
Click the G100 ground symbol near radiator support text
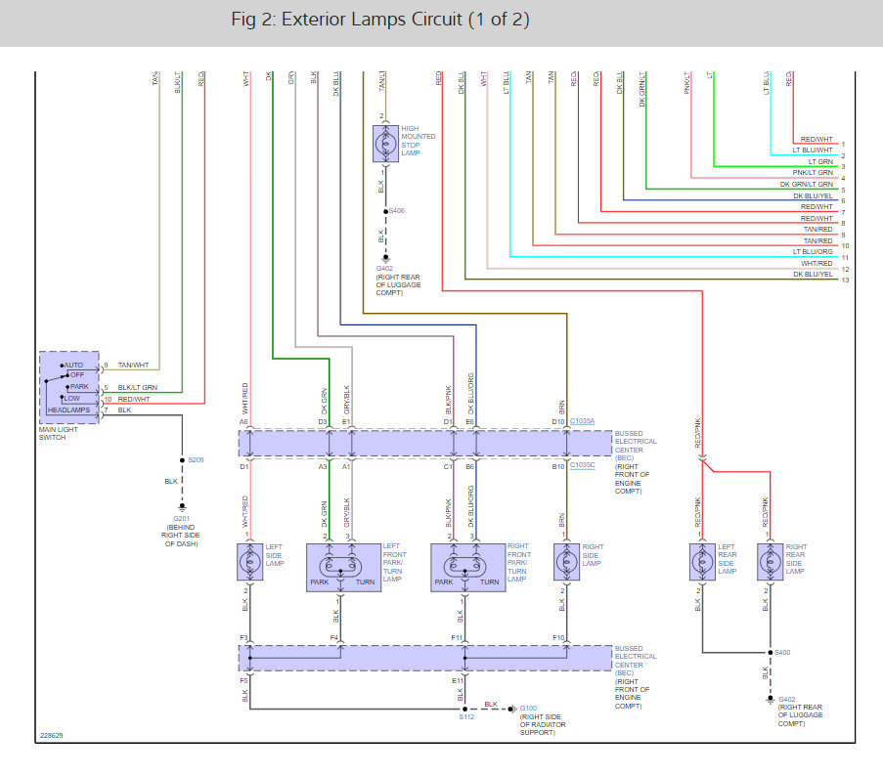point(511,709)
